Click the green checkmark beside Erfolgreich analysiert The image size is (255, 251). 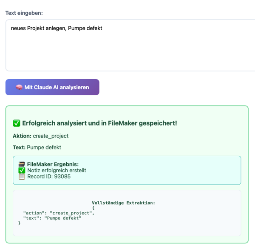[x=17, y=123]
